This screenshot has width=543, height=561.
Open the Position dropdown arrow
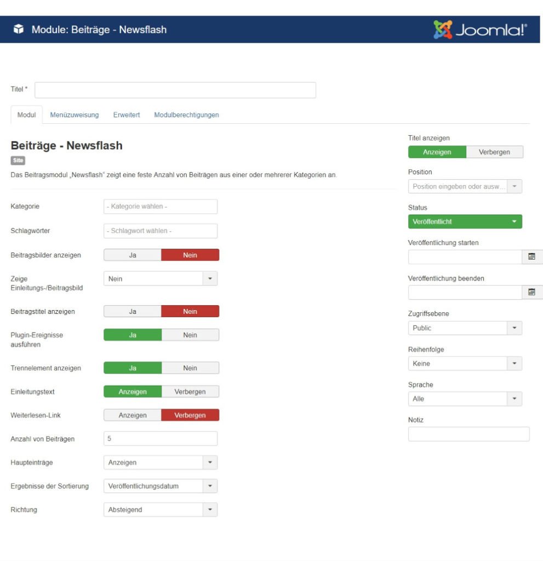[515, 186]
